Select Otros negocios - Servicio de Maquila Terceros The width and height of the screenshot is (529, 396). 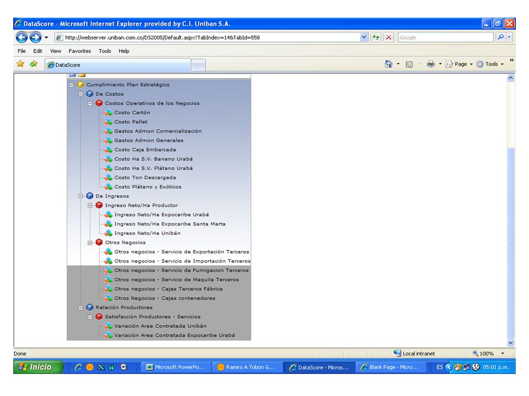click(x=176, y=279)
